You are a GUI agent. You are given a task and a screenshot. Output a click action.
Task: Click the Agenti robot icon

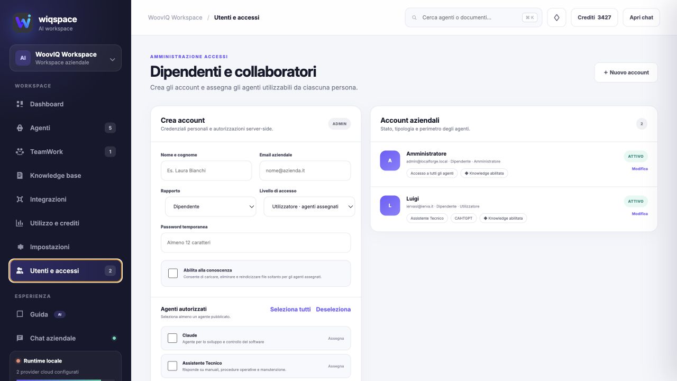[x=20, y=128]
